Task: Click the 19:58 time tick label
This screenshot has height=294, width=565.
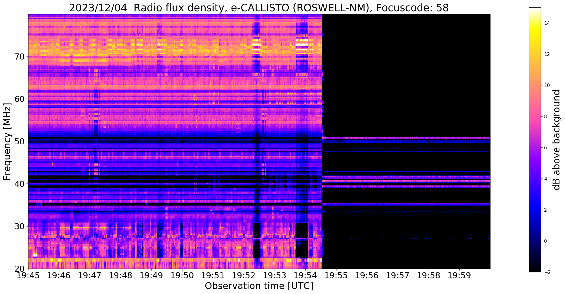Action: coord(429,275)
